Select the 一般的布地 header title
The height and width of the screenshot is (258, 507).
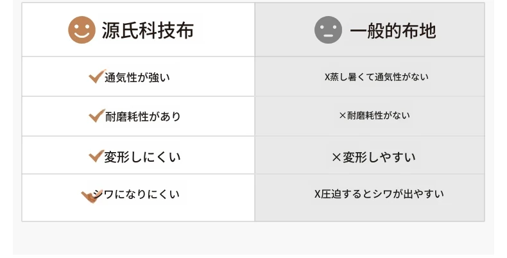click(x=393, y=31)
